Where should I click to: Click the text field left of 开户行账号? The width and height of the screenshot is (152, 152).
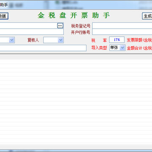tap(32, 32)
